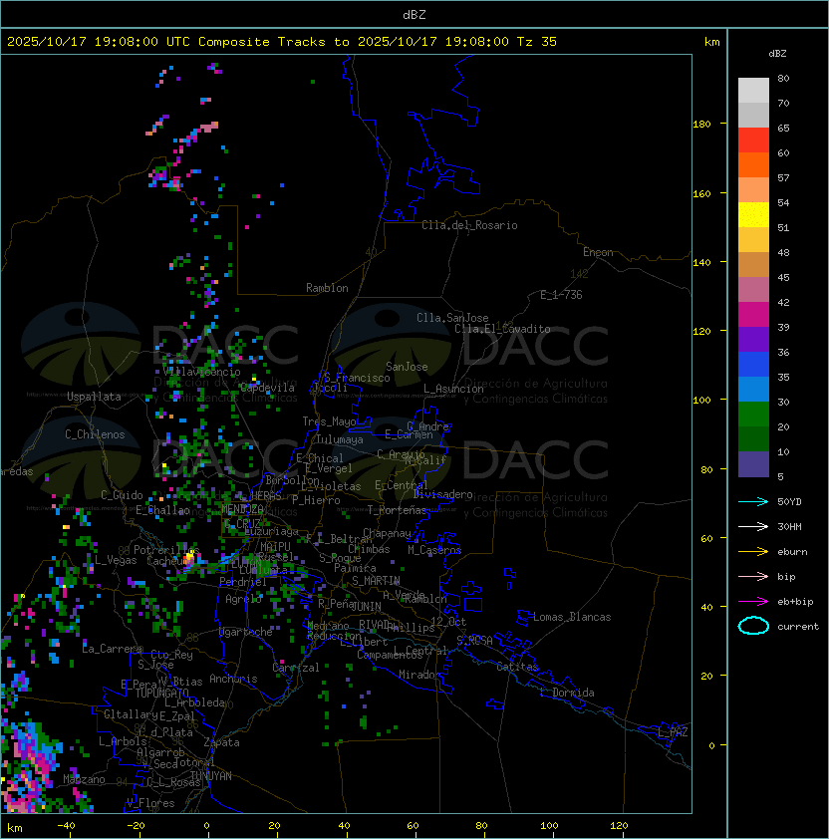Pick the purple 39–36 dBZ color band
The image size is (829, 839).
click(x=753, y=340)
